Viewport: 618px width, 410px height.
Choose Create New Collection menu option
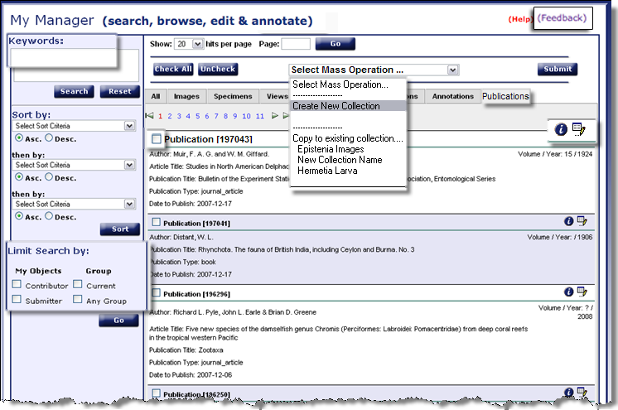[336, 106]
